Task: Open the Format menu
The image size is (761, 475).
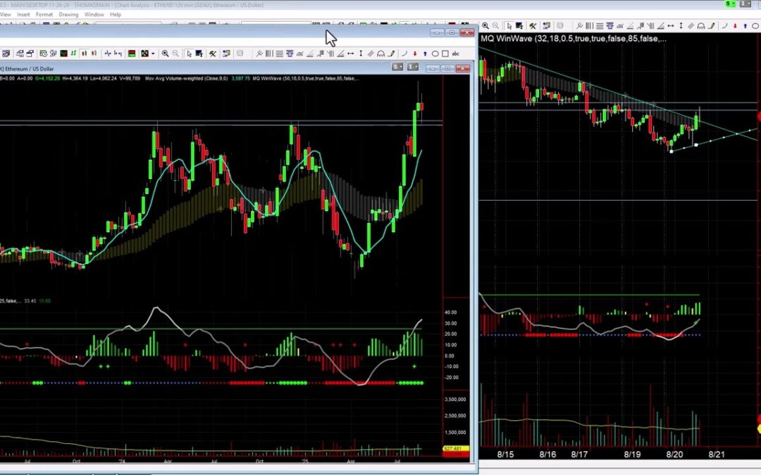Action: click(x=44, y=14)
